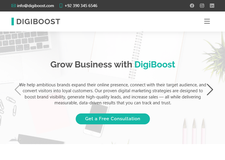
Task: Go to the previous hero slide
Action: coord(18,90)
